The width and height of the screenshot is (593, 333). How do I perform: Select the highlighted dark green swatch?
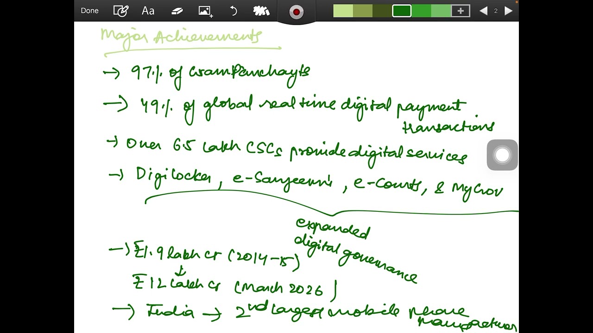[402, 11]
